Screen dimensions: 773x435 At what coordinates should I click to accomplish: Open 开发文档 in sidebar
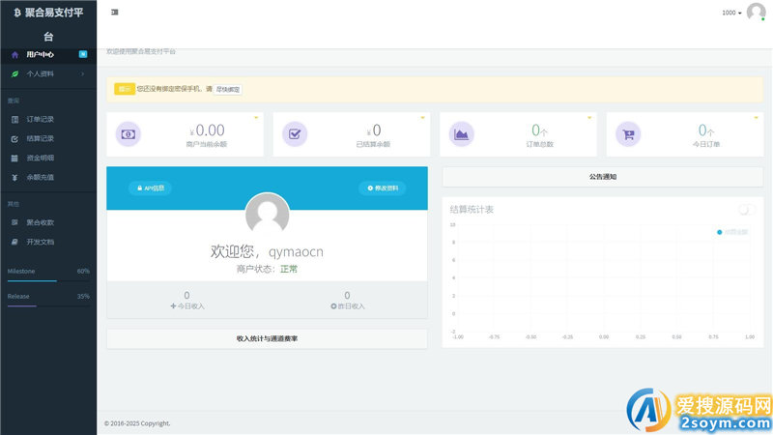[x=40, y=242]
